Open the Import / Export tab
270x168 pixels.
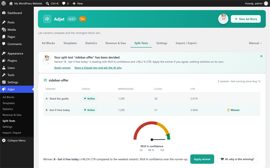point(186,43)
